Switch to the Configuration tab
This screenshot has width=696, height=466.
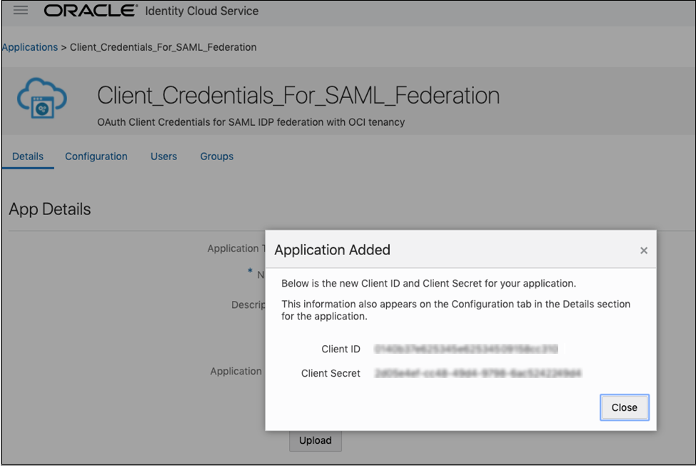coord(96,156)
